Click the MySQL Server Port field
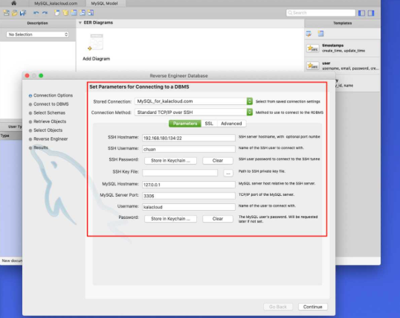 tap(189, 196)
